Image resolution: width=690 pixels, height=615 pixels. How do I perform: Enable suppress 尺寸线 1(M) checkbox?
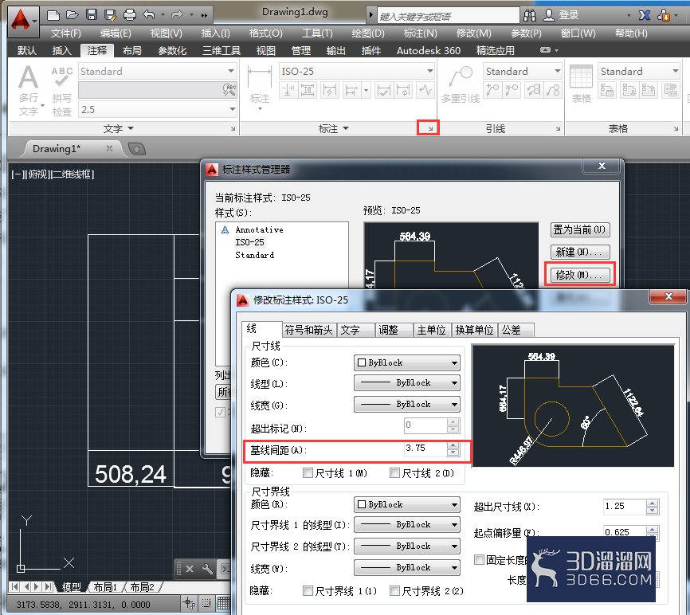click(x=308, y=473)
